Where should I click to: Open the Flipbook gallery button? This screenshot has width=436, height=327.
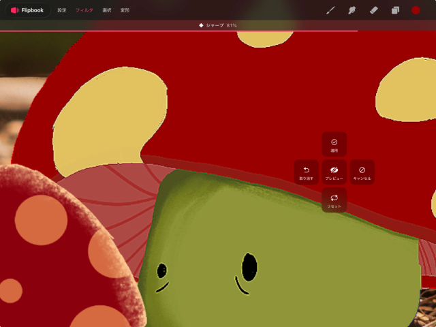point(27,10)
